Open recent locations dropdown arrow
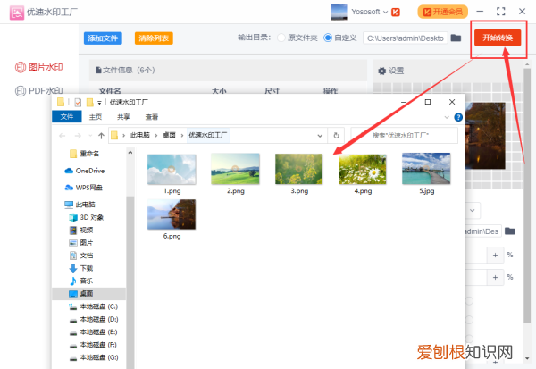Viewport: 536px width, 369px height. [x=90, y=136]
